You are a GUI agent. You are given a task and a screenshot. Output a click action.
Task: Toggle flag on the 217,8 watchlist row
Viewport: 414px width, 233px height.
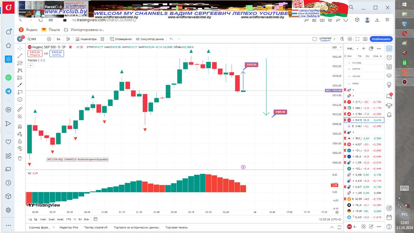(345, 102)
